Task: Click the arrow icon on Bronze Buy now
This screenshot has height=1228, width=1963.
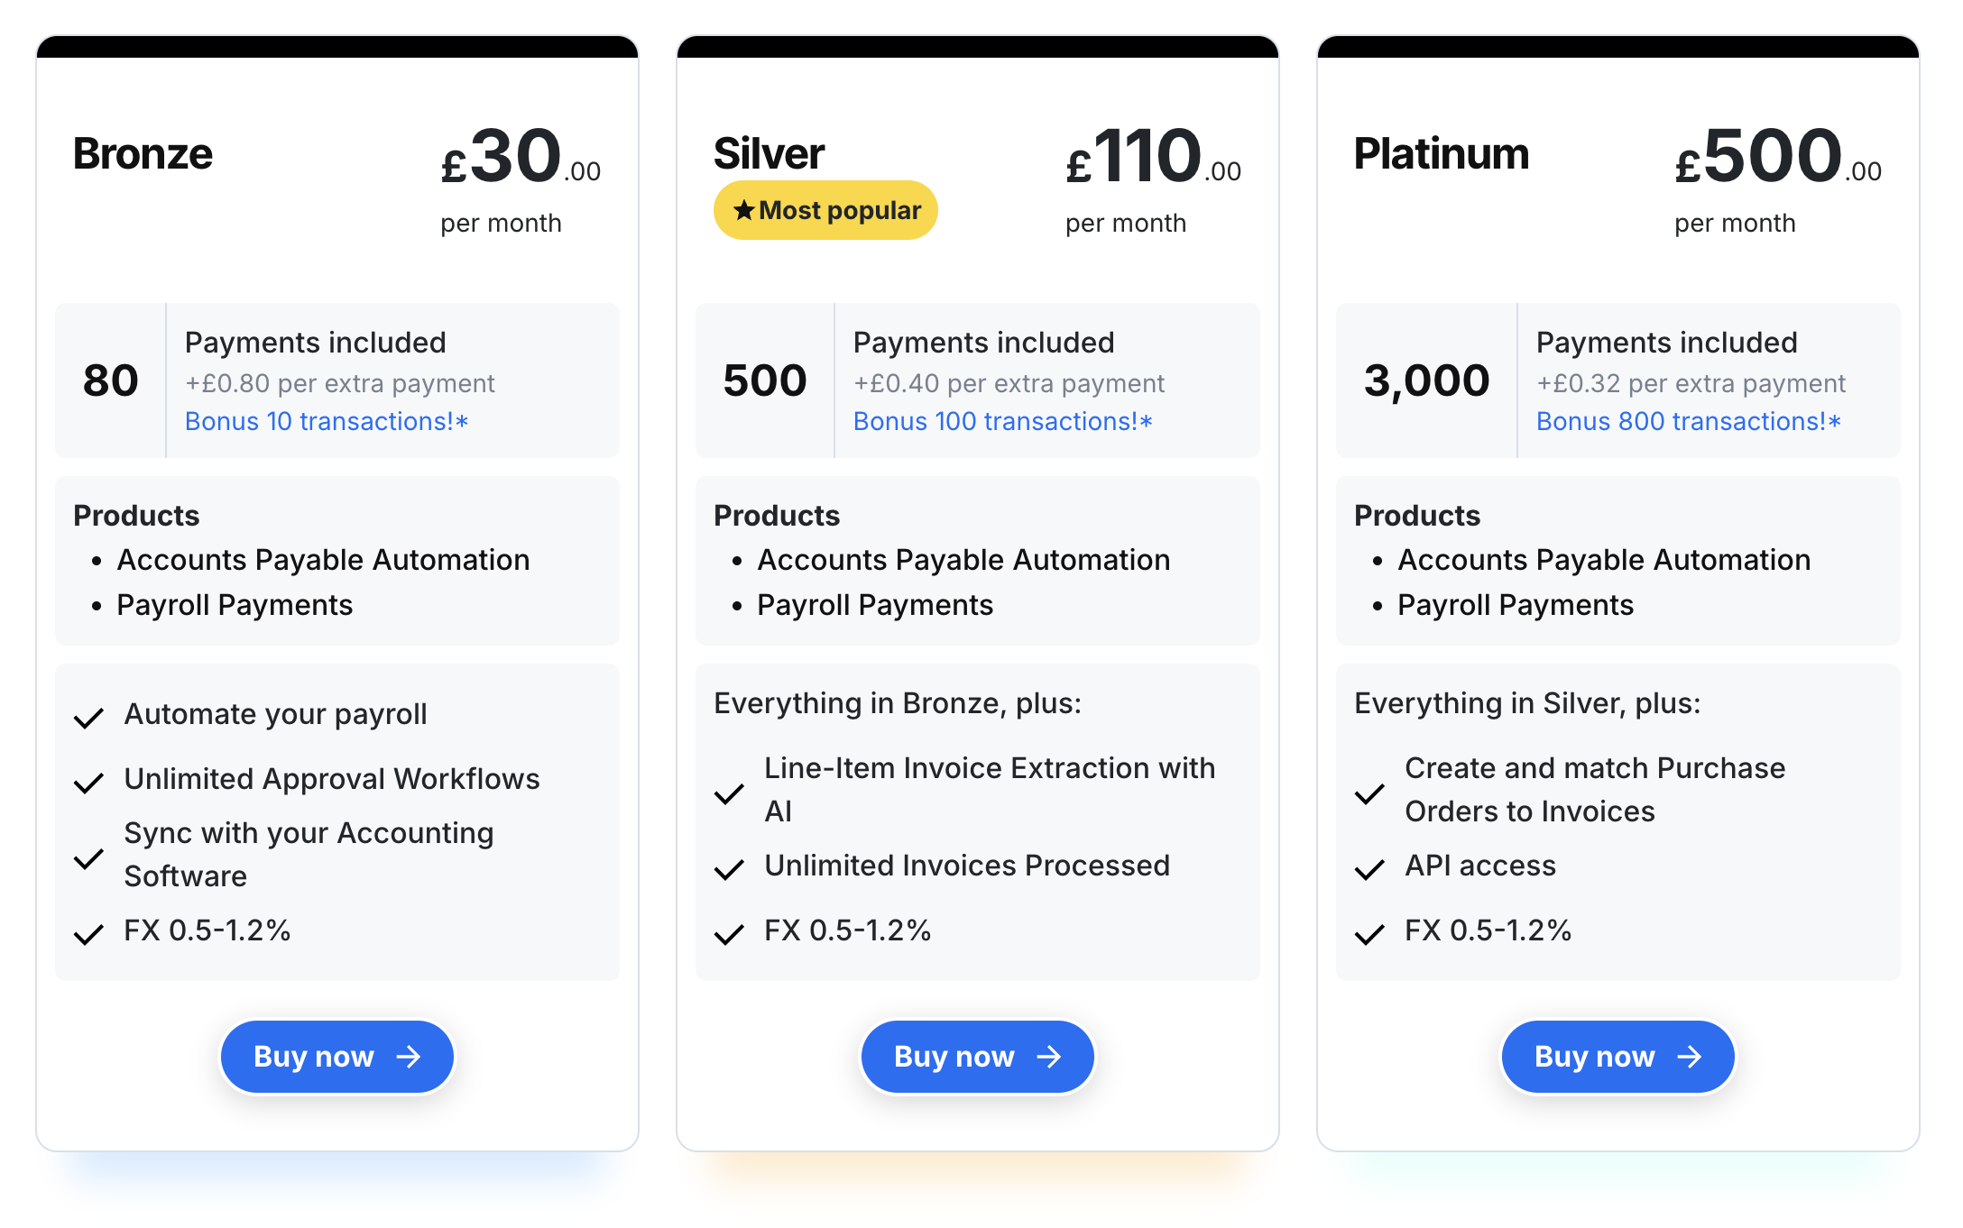Action: pos(409,1057)
